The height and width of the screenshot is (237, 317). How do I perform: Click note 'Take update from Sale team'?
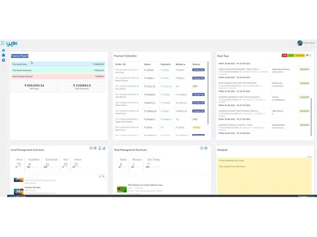tap(232, 166)
